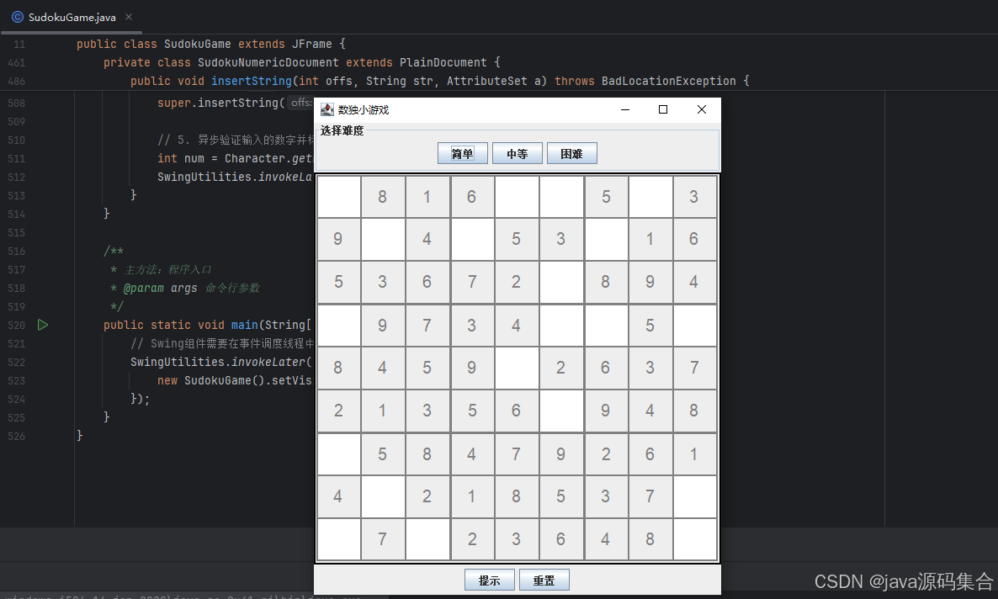
Task: Select the only empty cell in grid row seven
Action: tap(338, 454)
